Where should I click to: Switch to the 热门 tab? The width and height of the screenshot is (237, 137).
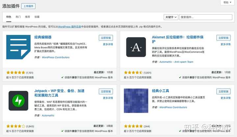pos(18,17)
